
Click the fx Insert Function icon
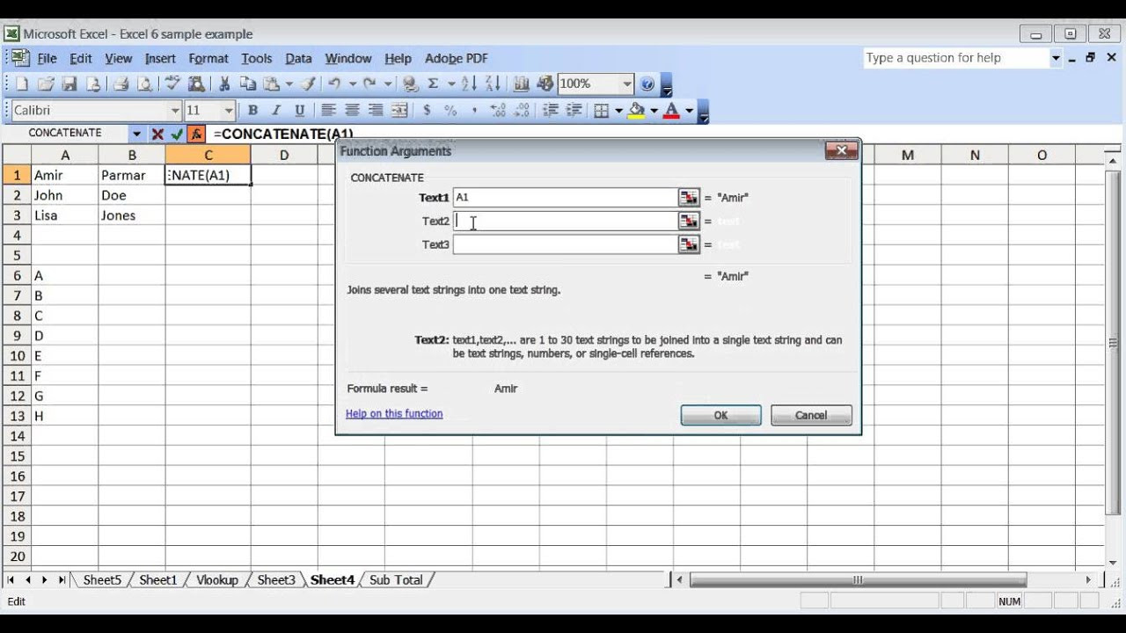point(196,135)
